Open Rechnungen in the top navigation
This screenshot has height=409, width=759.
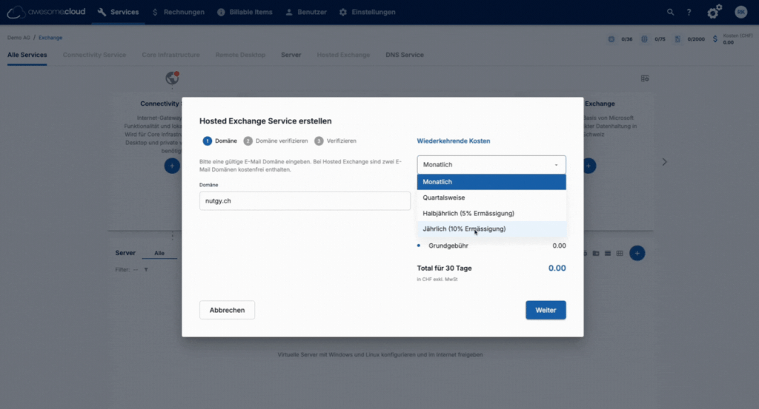pos(178,12)
